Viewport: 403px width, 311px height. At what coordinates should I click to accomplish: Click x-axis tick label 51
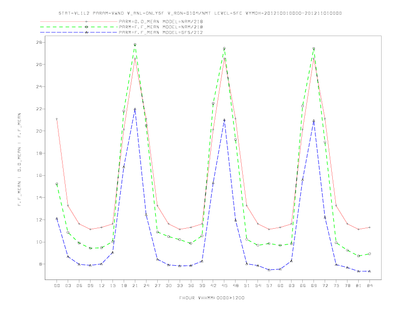247,286
